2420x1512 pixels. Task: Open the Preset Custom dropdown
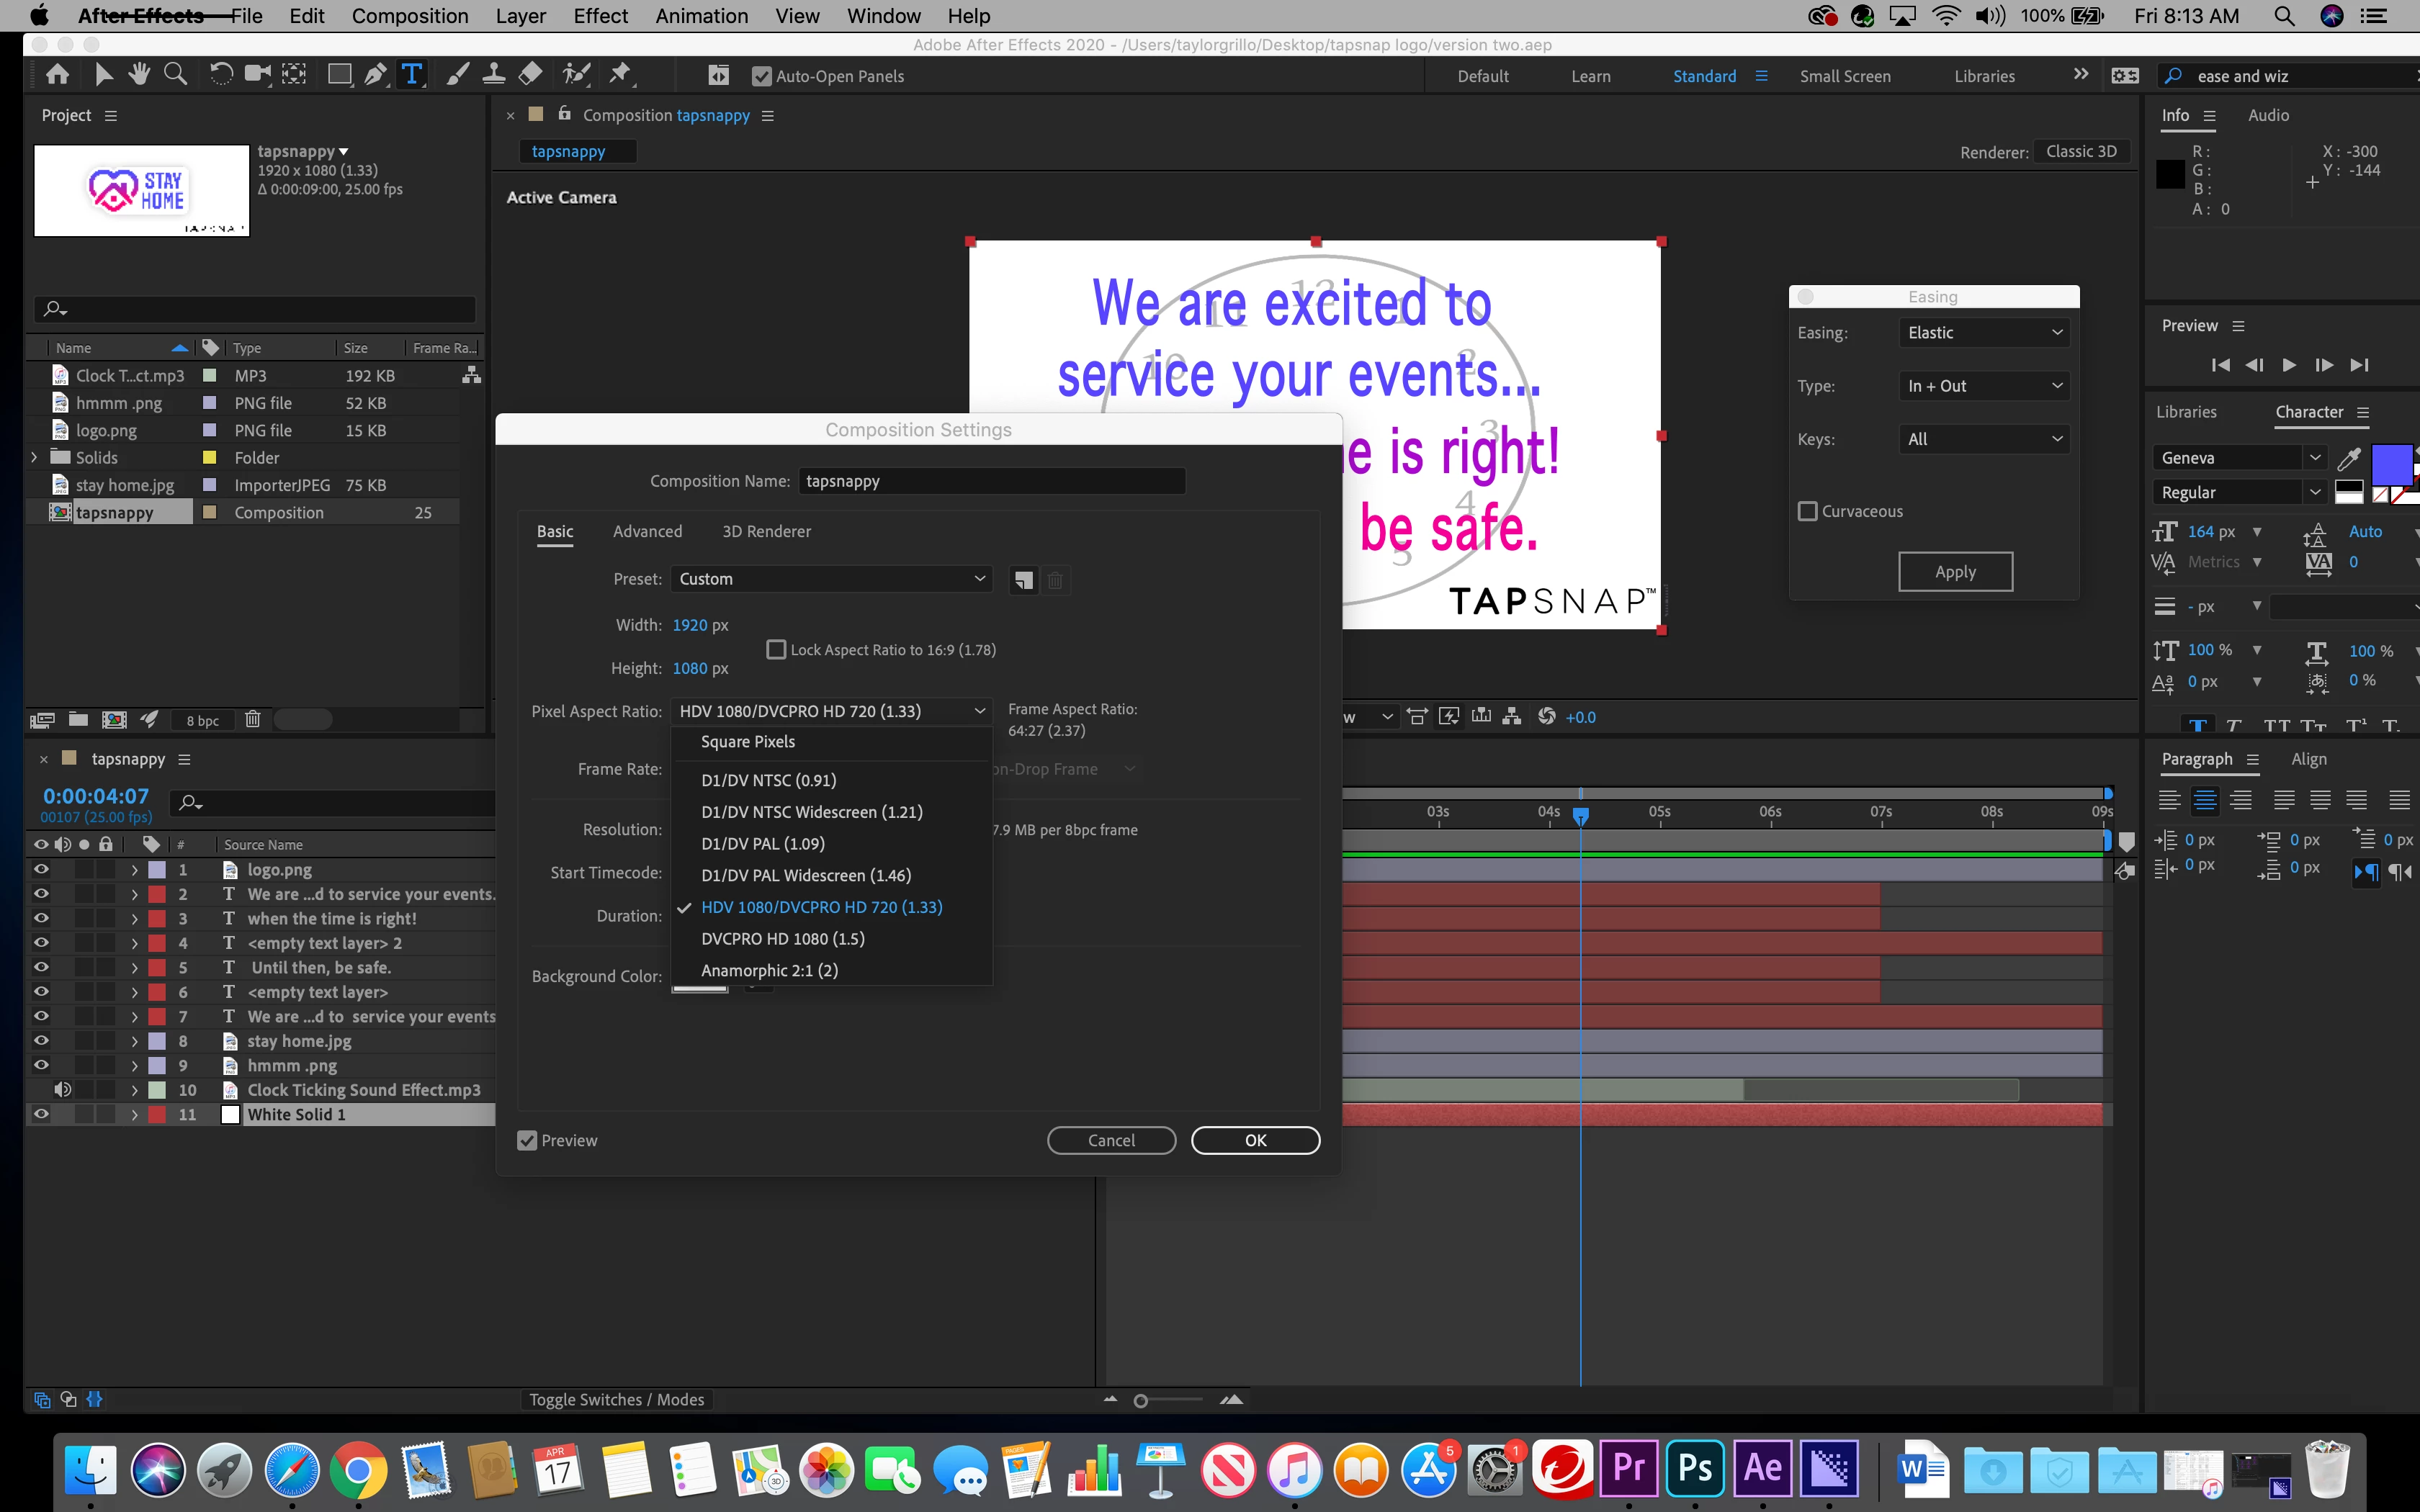pos(831,579)
